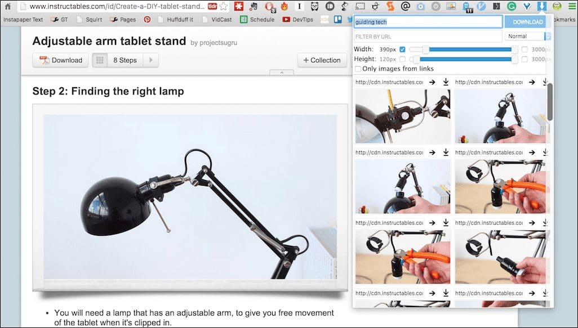
Task: Click the orange S extension icon
Action: [390, 6]
